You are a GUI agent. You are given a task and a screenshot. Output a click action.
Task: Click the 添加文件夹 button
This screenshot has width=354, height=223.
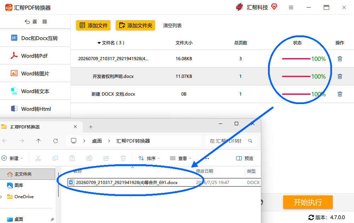coord(136,25)
